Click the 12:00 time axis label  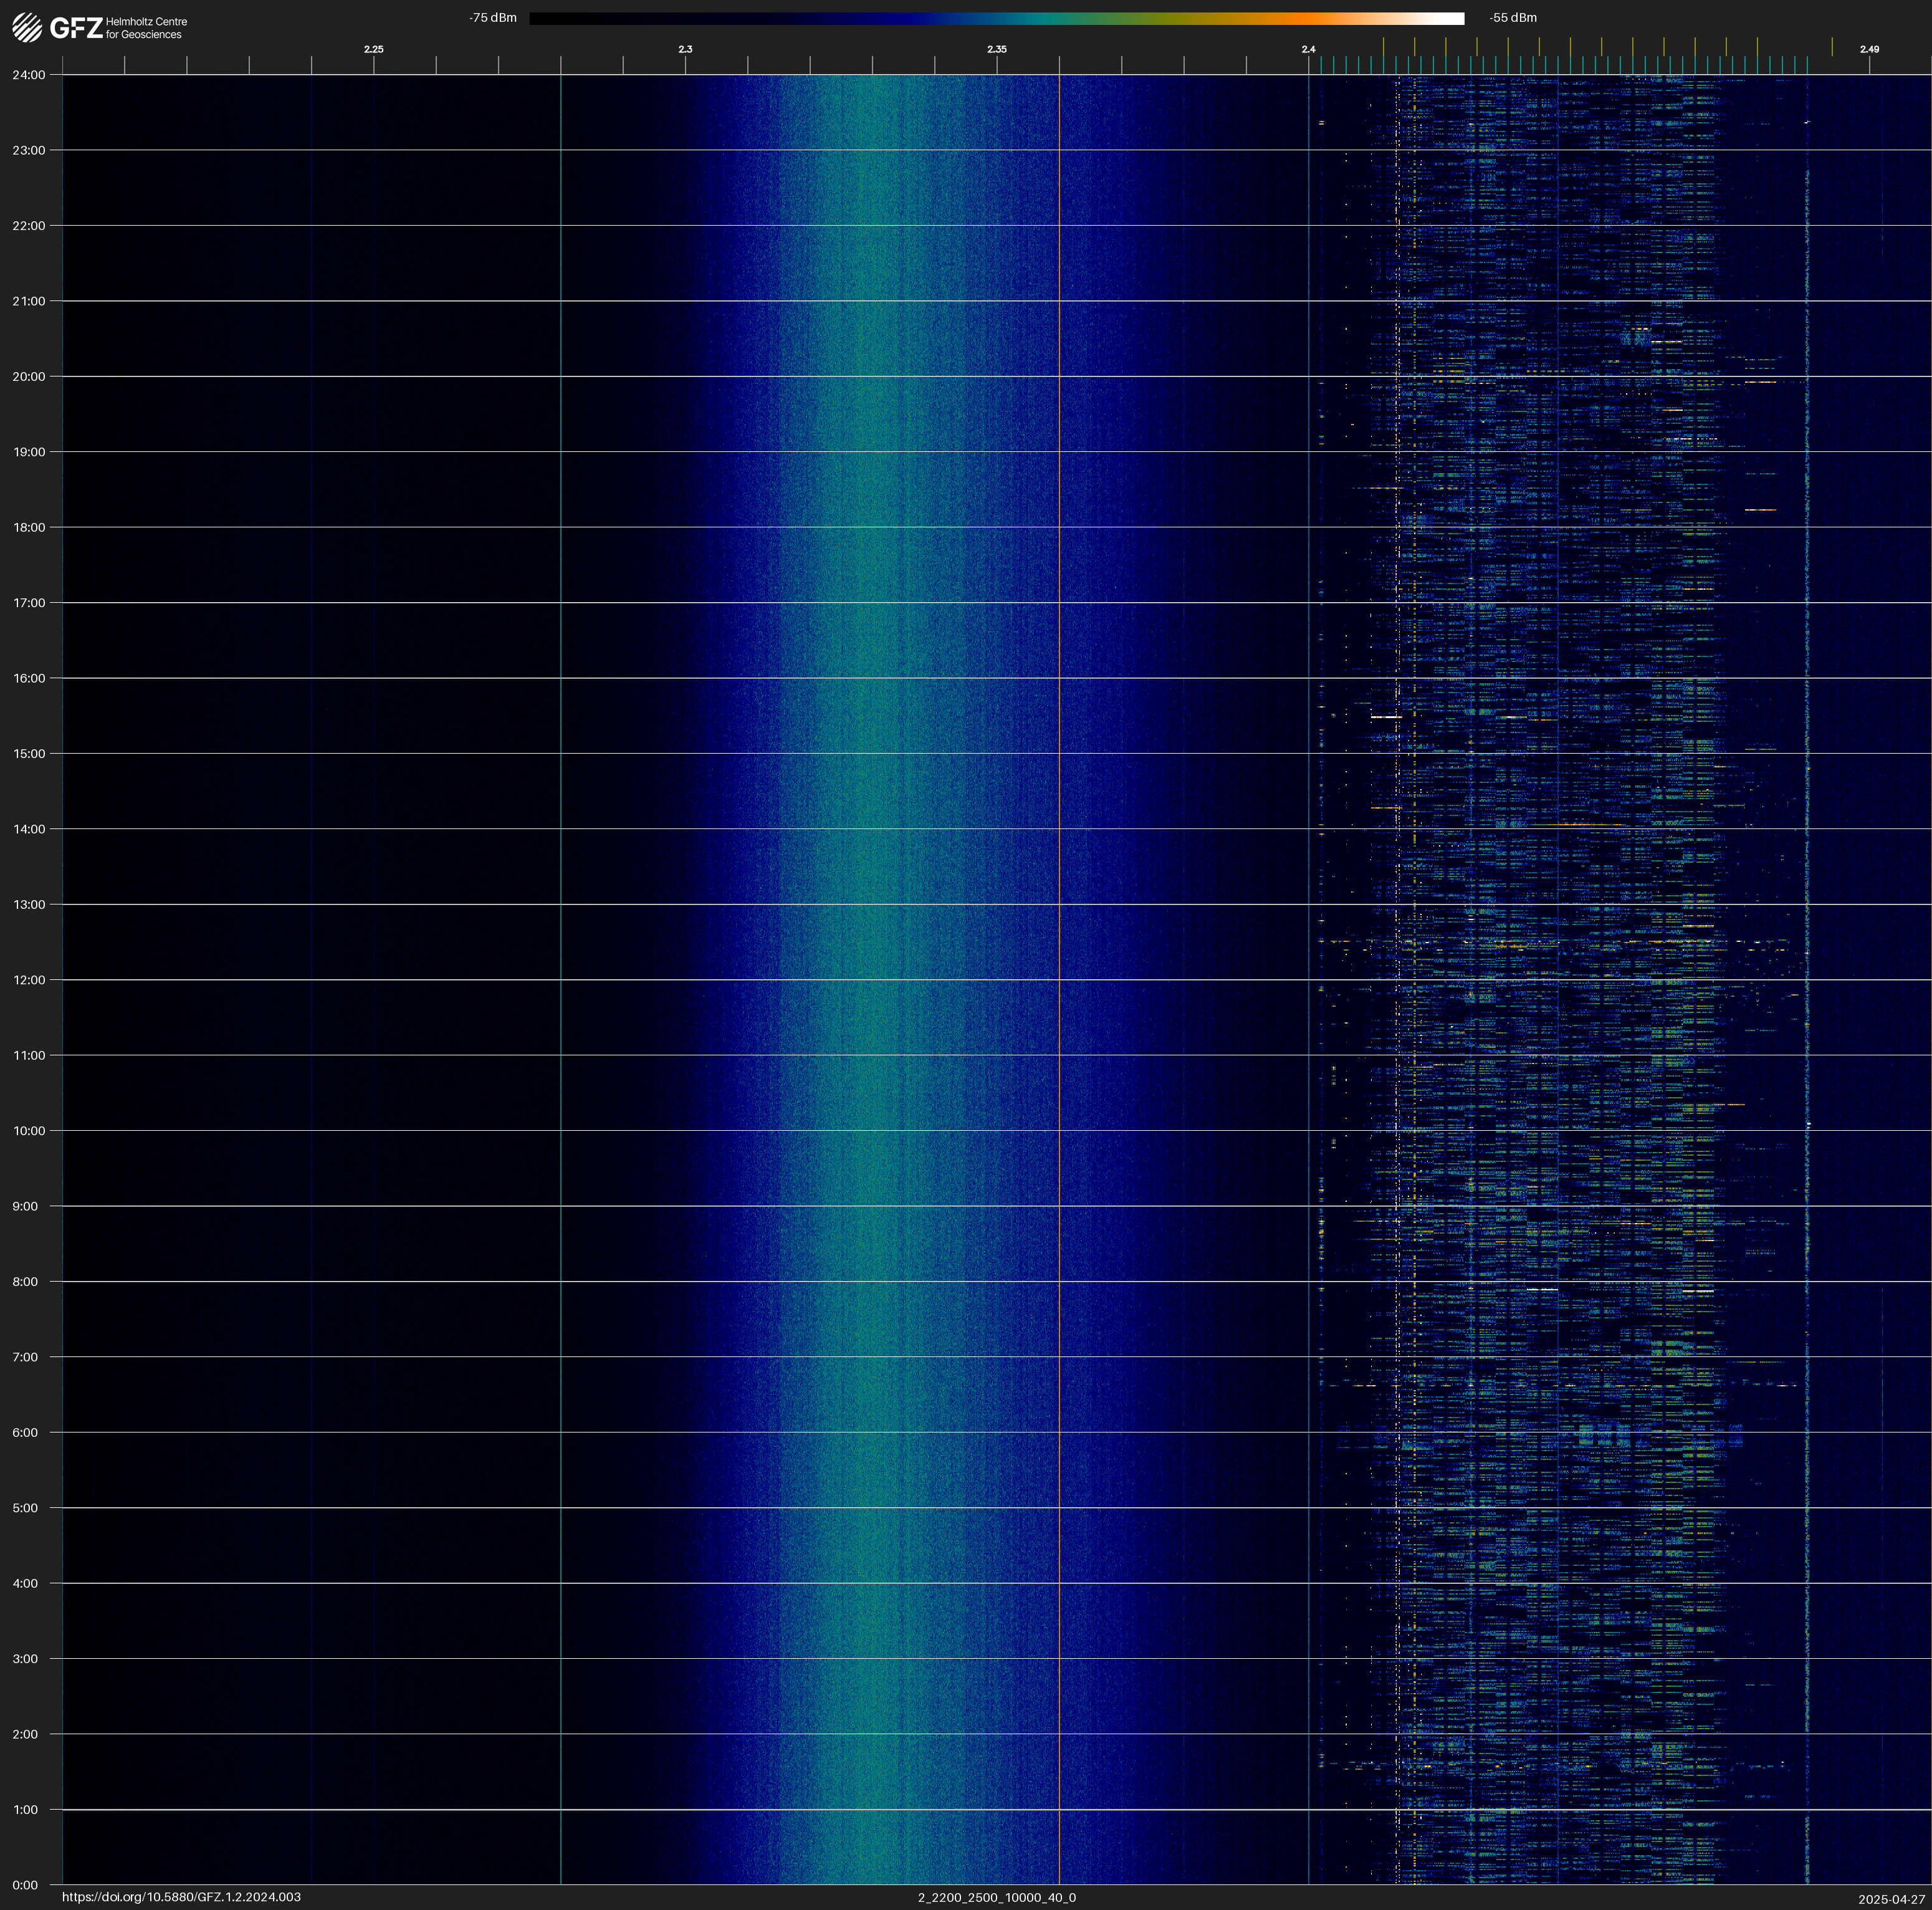click(x=29, y=980)
